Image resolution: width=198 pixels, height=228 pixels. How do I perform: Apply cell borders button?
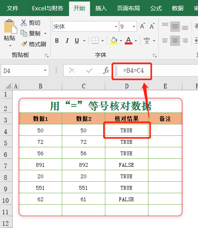coord(95,41)
